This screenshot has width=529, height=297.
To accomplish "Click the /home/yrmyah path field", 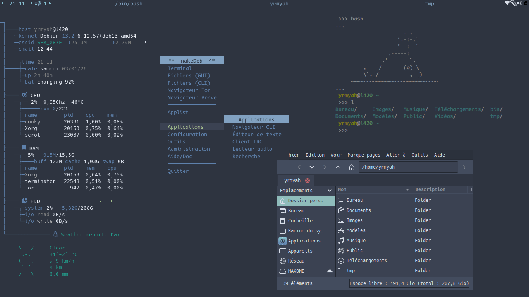I will pyautogui.click(x=408, y=167).
